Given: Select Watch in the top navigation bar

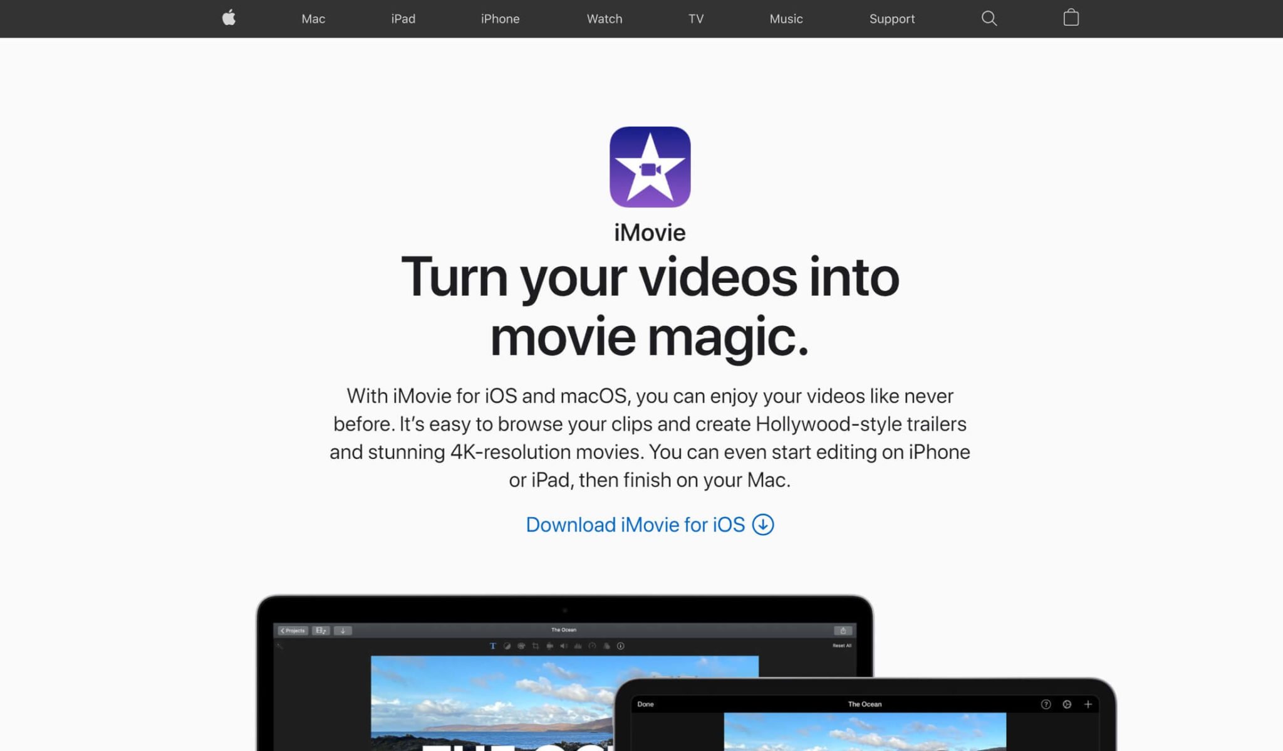Looking at the screenshot, I should coord(604,19).
